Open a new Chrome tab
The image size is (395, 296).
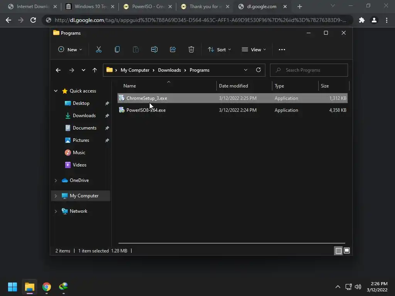(299, 7)
